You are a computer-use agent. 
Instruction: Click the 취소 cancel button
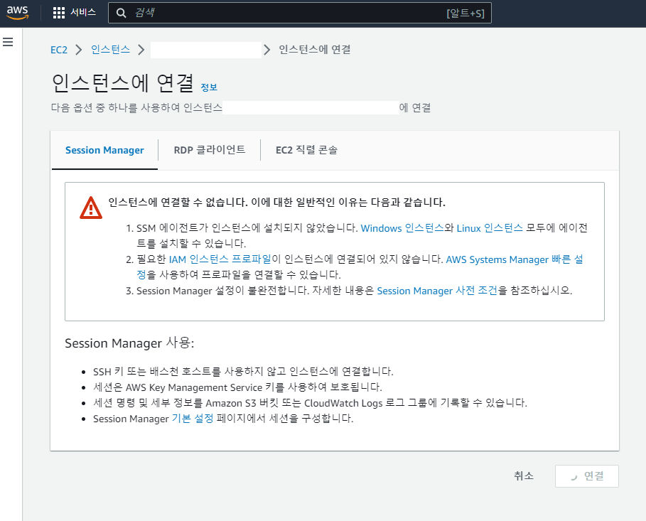pyautogui.click(x=524, y=476)
